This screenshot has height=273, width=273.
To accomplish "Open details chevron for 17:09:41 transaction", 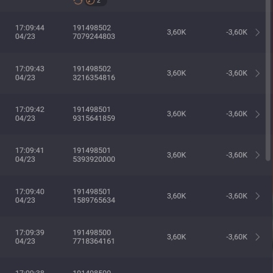I will 257,155.
